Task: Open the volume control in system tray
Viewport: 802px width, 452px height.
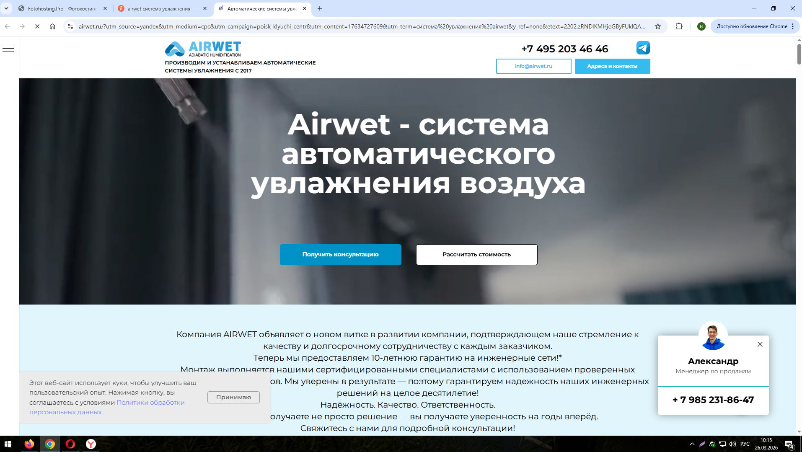Action: tap(732, 444)
